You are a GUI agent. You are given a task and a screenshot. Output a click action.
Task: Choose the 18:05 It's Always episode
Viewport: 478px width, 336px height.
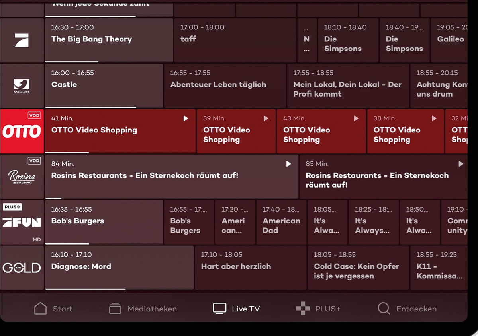[x=327, y=222]
